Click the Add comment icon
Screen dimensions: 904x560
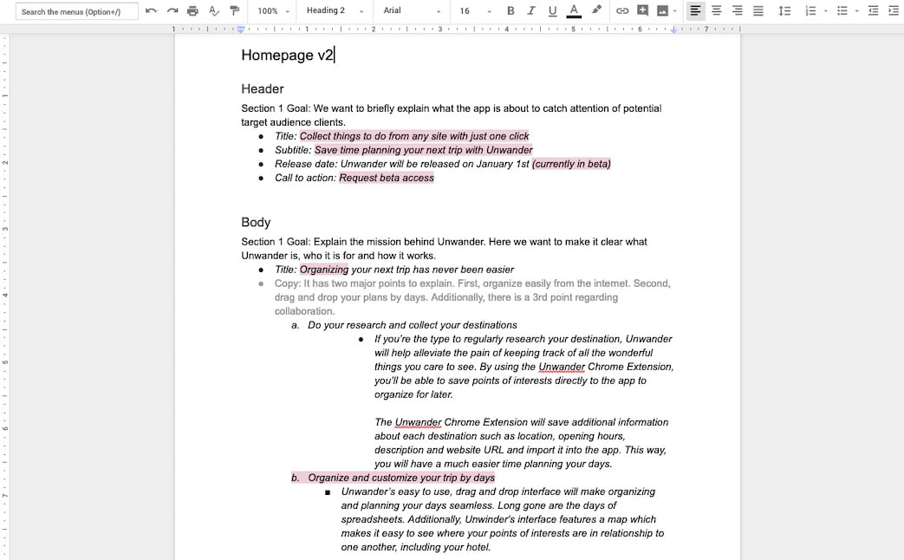click(643, 11)
